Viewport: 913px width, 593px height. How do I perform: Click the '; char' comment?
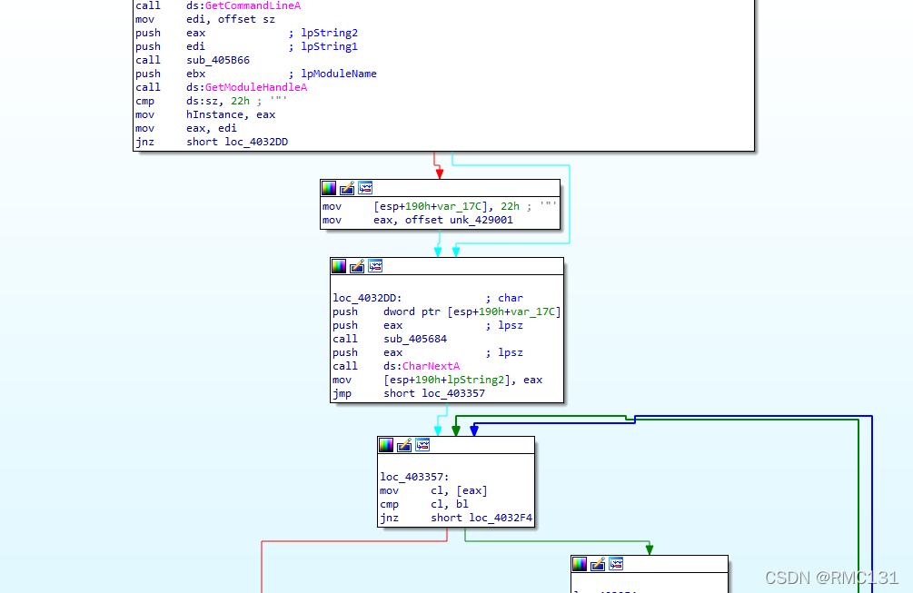click(x=504, y=298)
